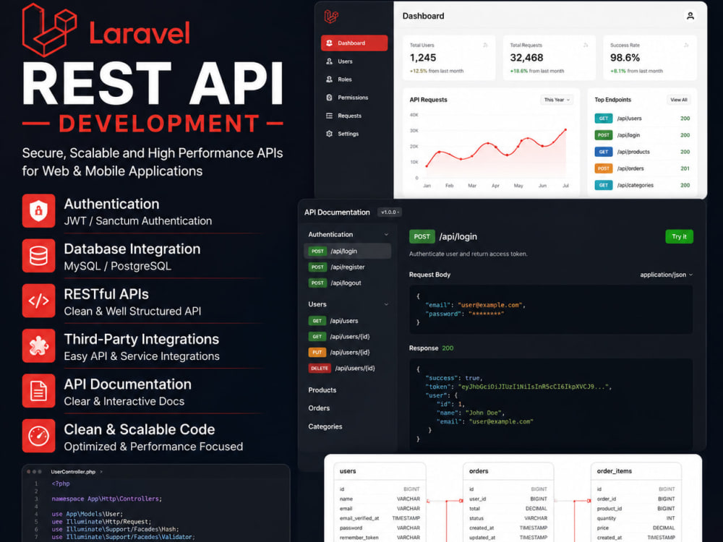Image resolution: width=723 pixels, height=542 pixels.
Task: Click the Third-Party Integrations puzzle icon
Action: click(x=39, y=345)
